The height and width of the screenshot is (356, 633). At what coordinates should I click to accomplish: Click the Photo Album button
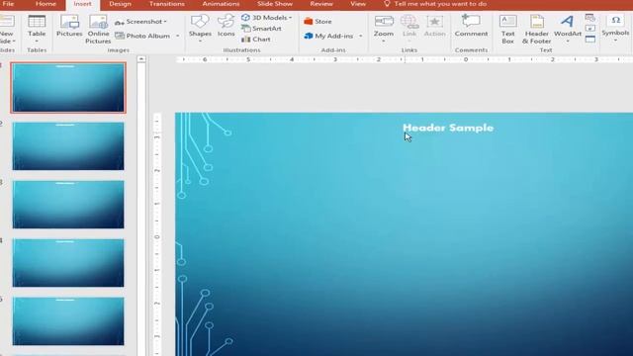(142, 36)
